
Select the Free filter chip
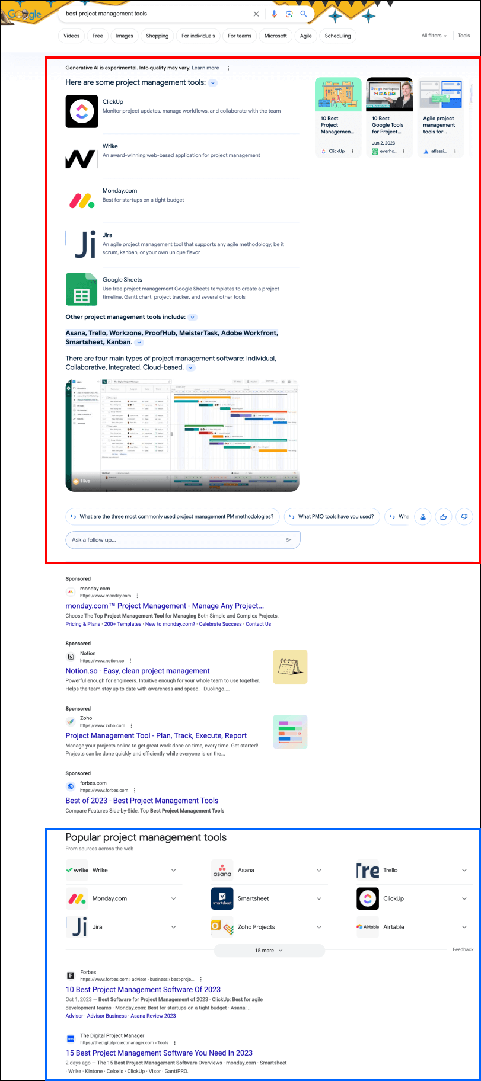point(98,36)
